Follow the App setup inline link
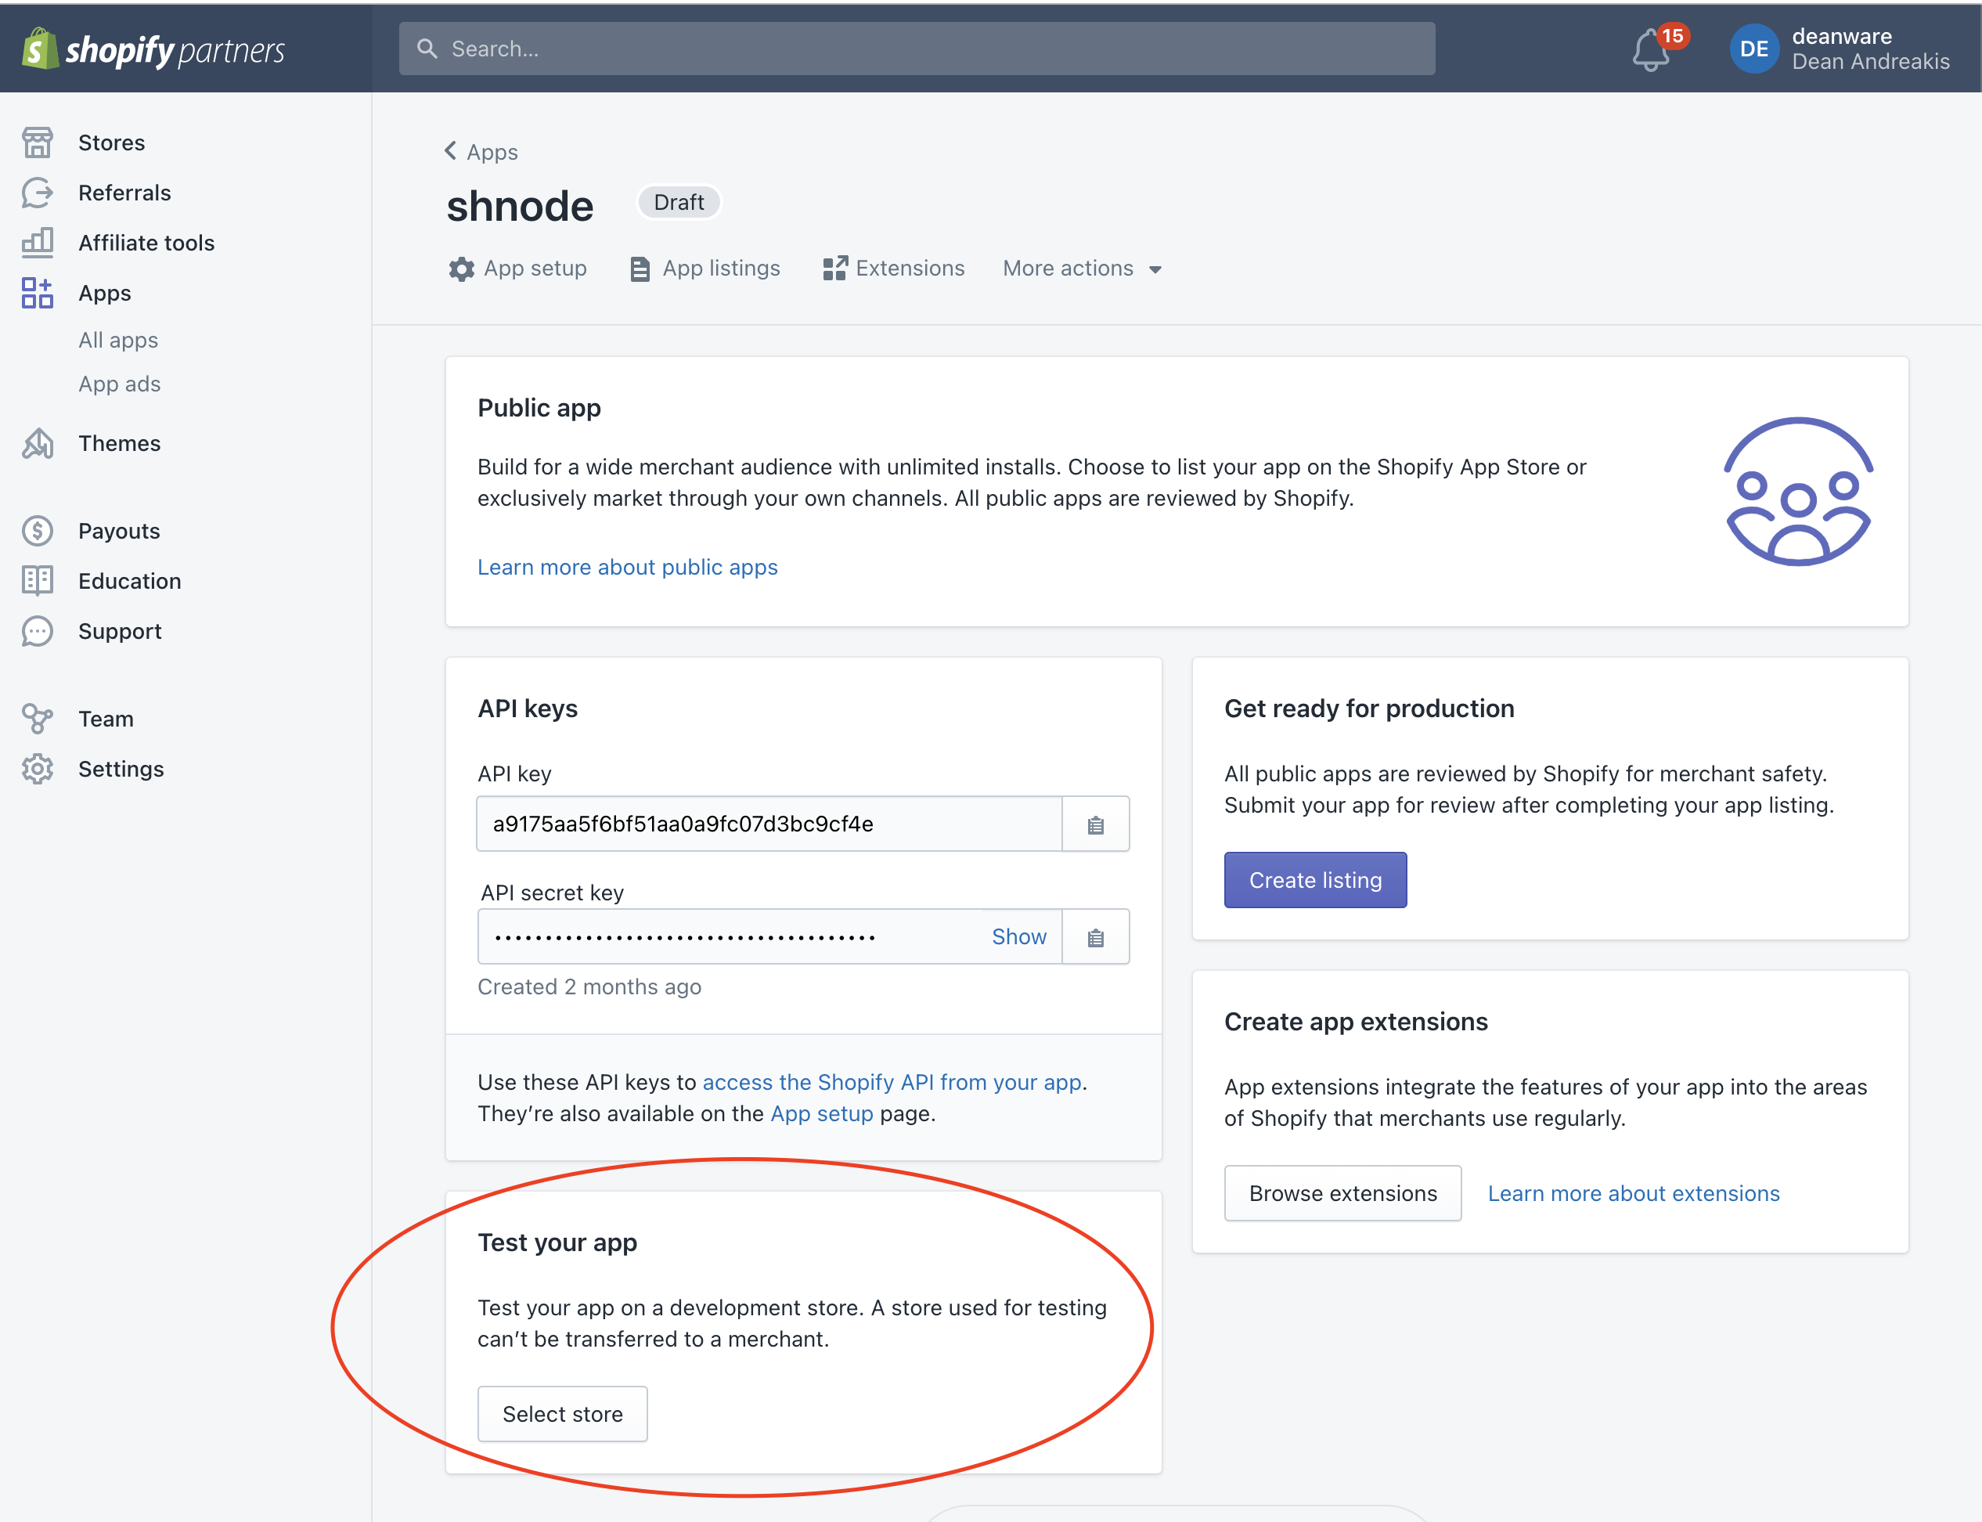The image size is (1982, 1522). coord(820,1113)
